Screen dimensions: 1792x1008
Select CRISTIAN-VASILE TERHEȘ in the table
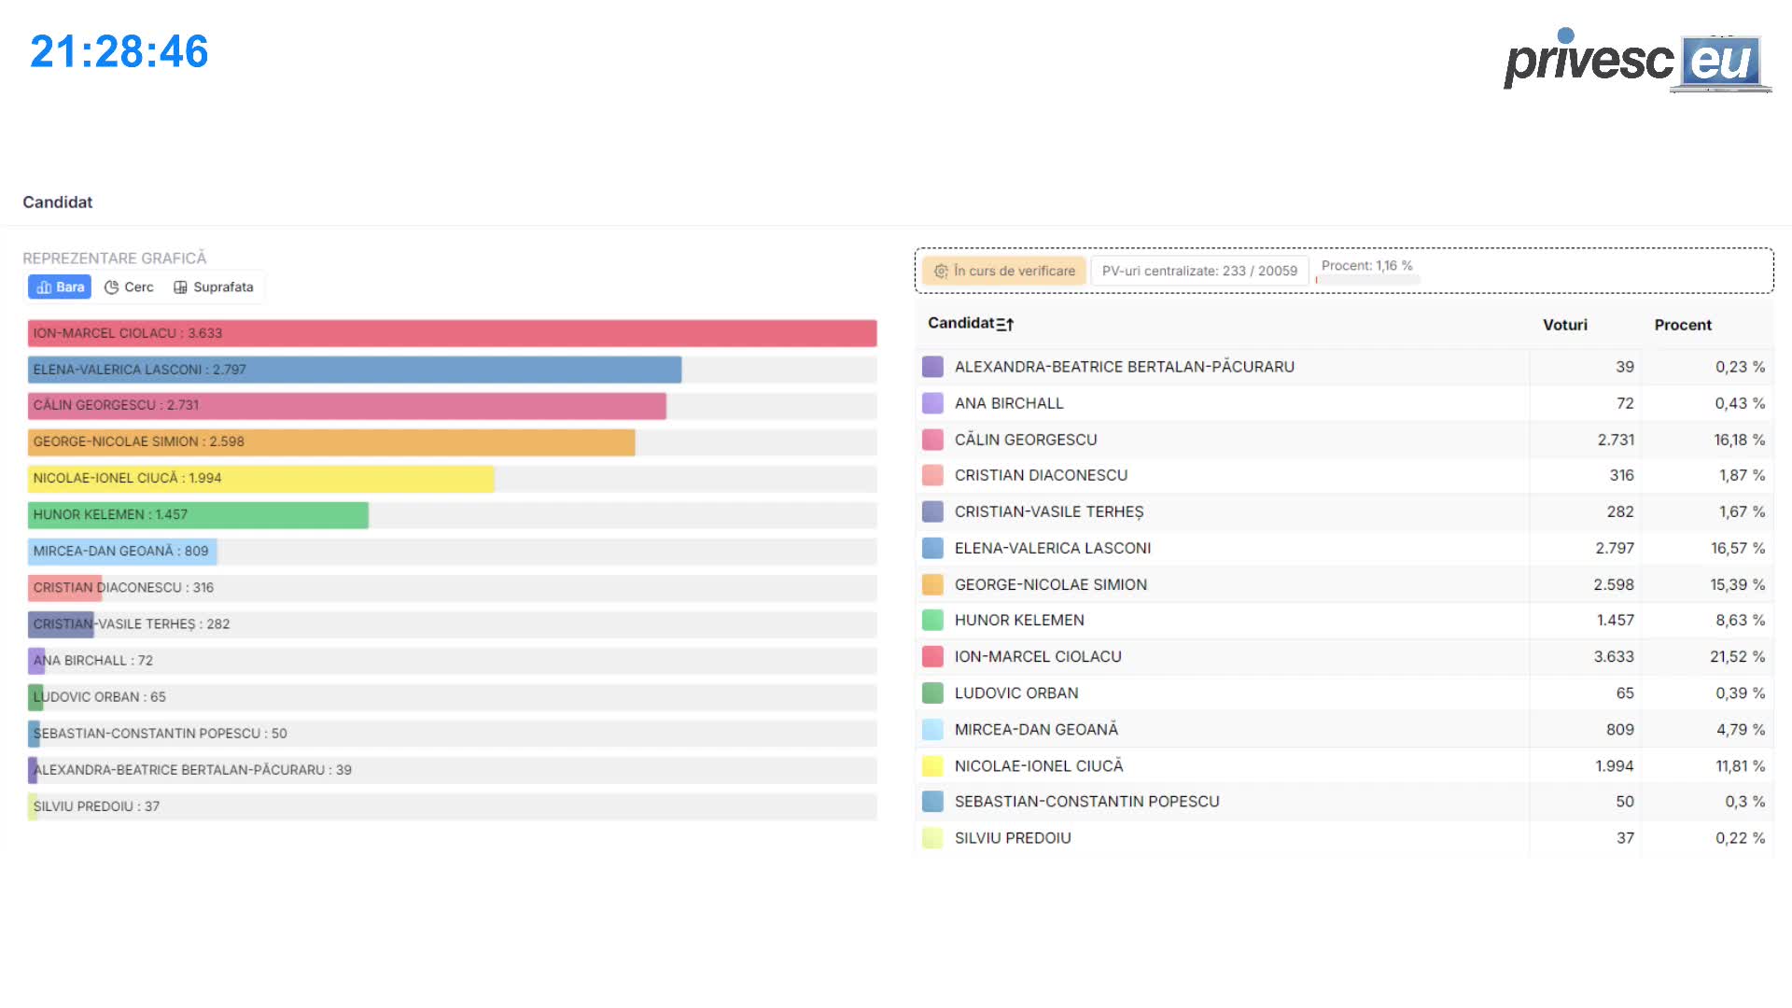1049,511
